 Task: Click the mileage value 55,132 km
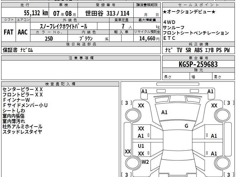tap(36, 13)
